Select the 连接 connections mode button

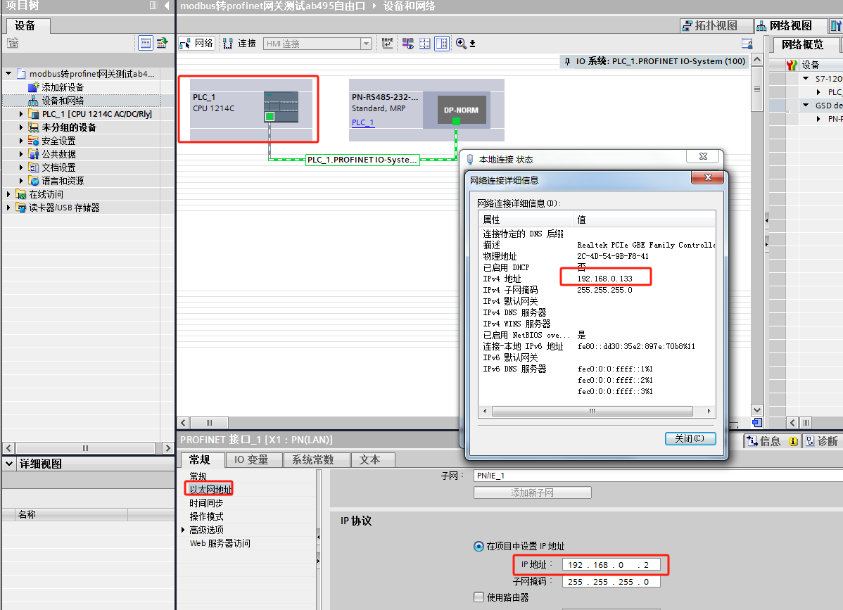[x=240, y=44]
